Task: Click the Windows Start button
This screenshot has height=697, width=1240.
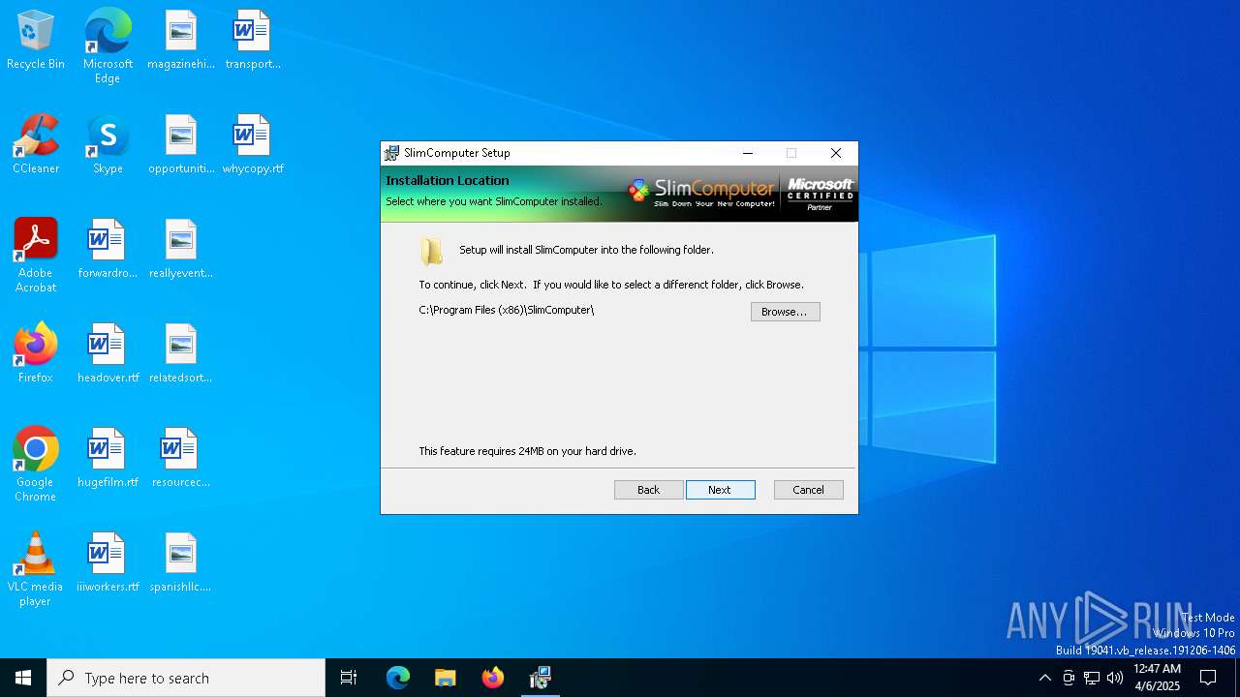Action: (23, 678)
